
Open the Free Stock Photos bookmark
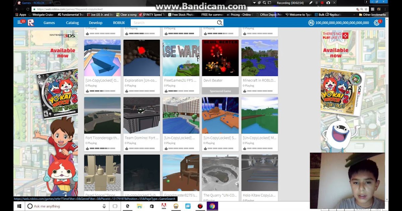[x=181, y=15]
